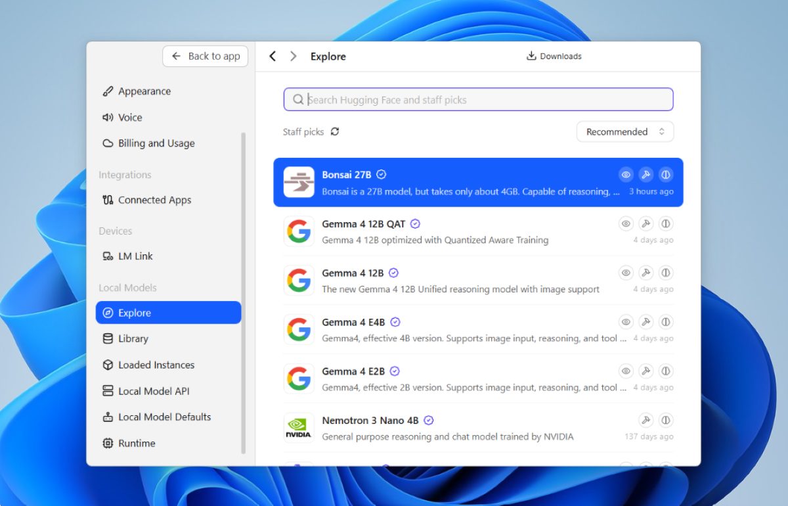Click the hammer icon on Gemma 4 E2B
788x506 pixels.
click(x=646, y=371)
